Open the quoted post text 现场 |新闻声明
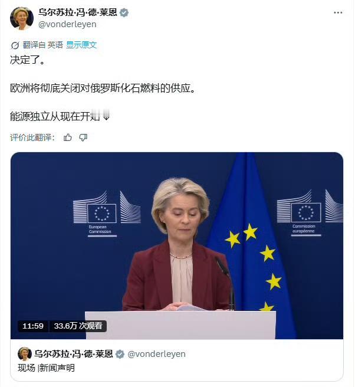Screen dimensions: 355x387 (46, 368)
